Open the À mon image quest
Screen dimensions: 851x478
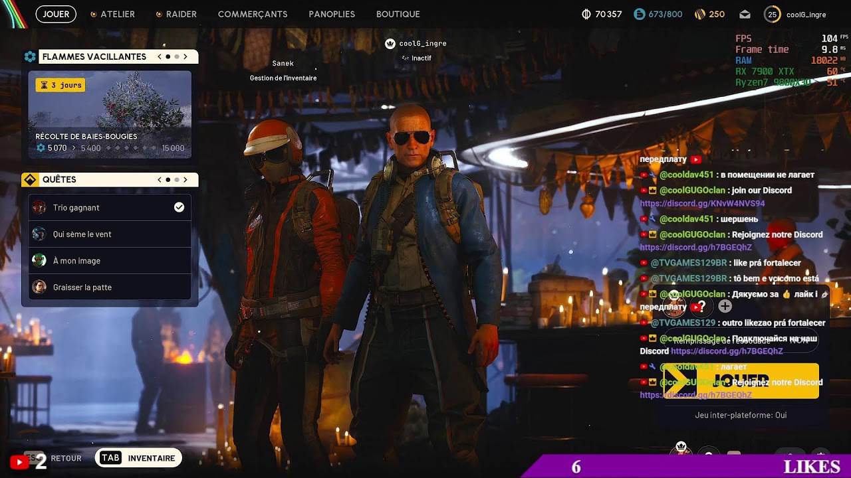(x=110, y=261)
